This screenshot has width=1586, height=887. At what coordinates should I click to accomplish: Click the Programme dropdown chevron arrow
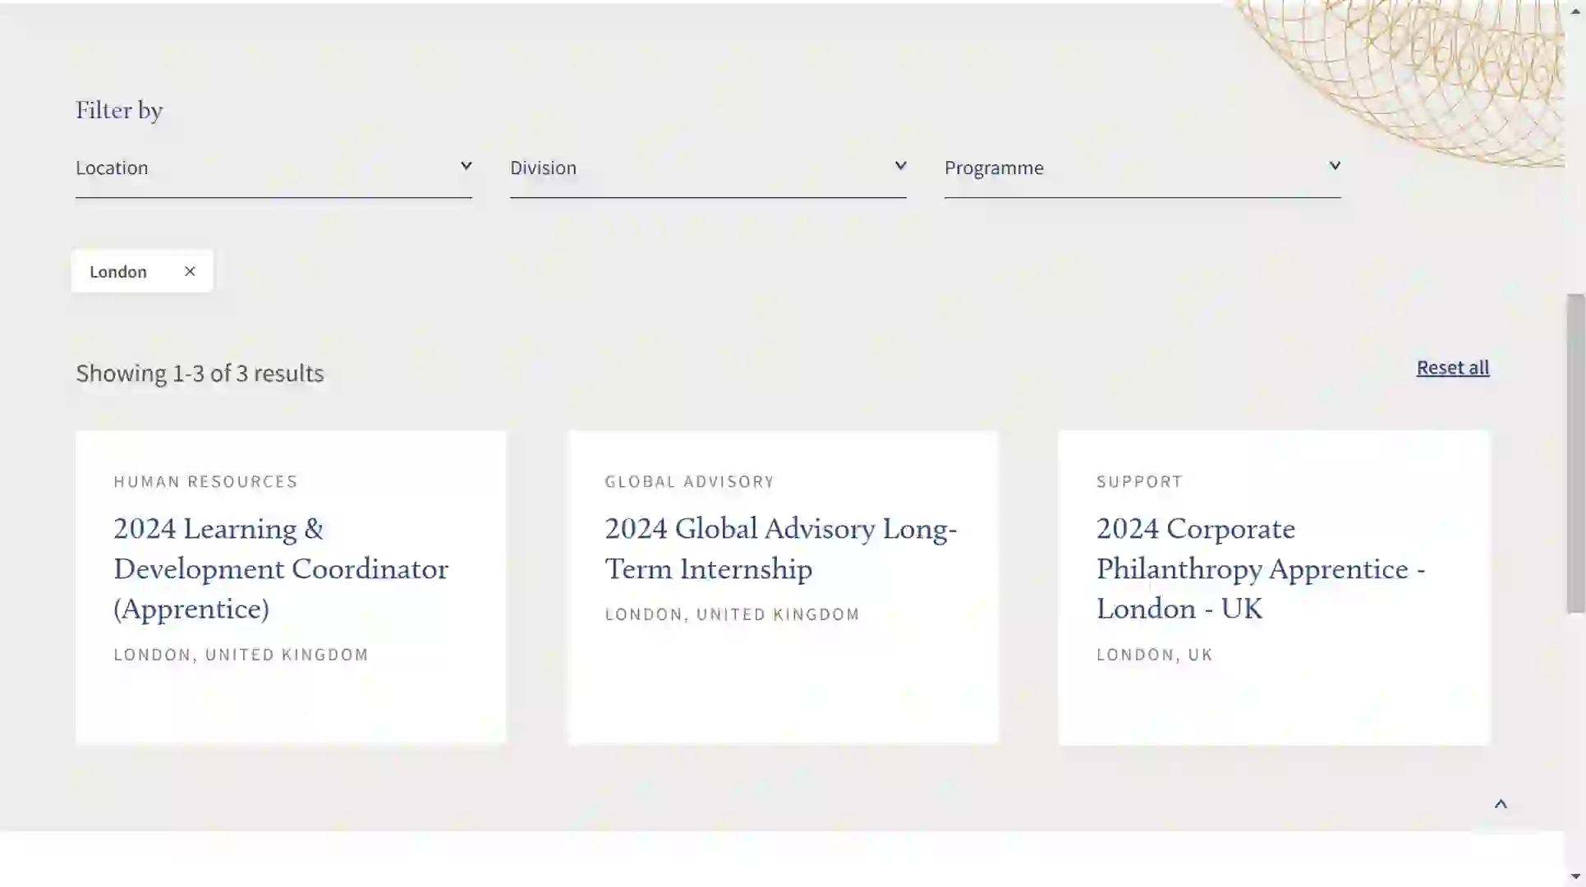[1335, 166]
